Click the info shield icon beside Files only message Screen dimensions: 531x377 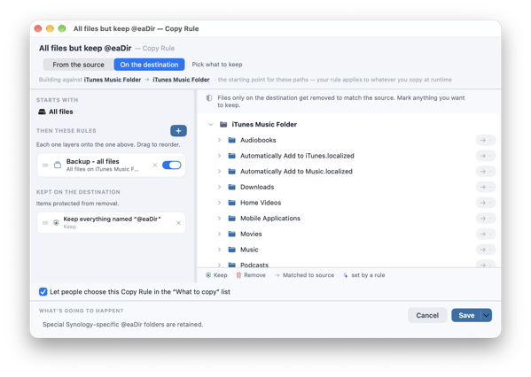click(209, 98)
